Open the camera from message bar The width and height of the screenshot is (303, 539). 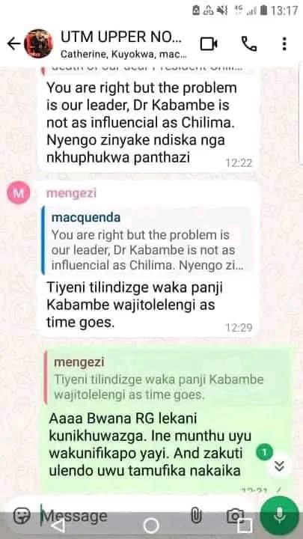tap(236, 517)
